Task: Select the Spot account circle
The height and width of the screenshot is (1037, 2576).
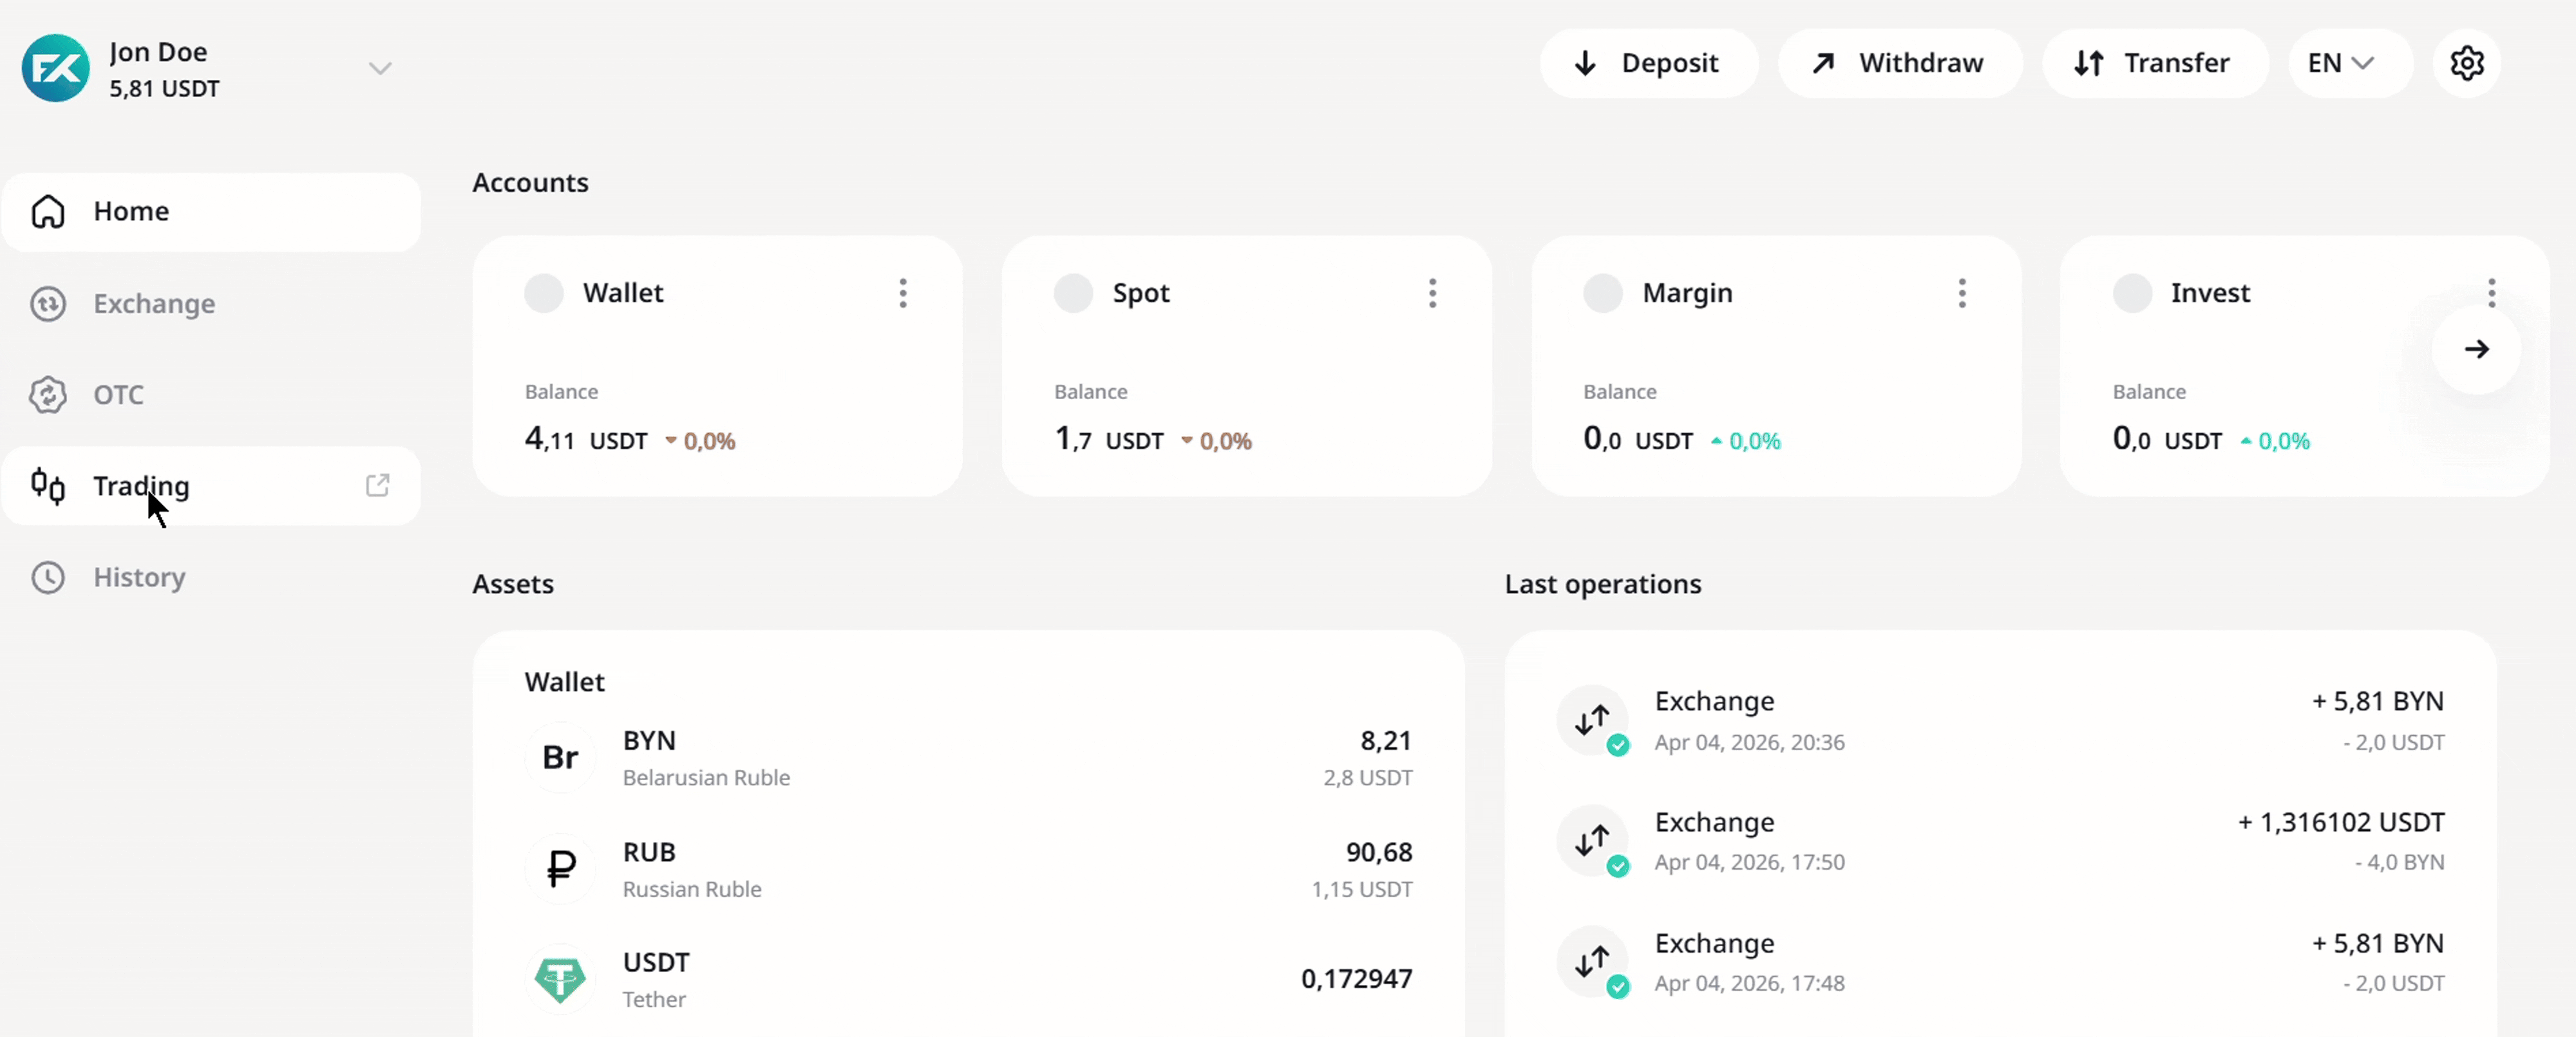Action: 1073,293
